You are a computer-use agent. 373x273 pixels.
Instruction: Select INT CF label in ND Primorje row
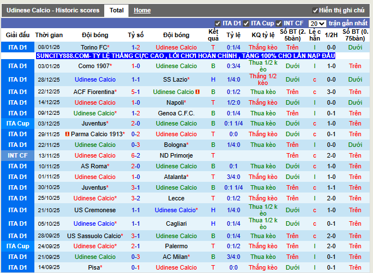(x=17, y=155)
